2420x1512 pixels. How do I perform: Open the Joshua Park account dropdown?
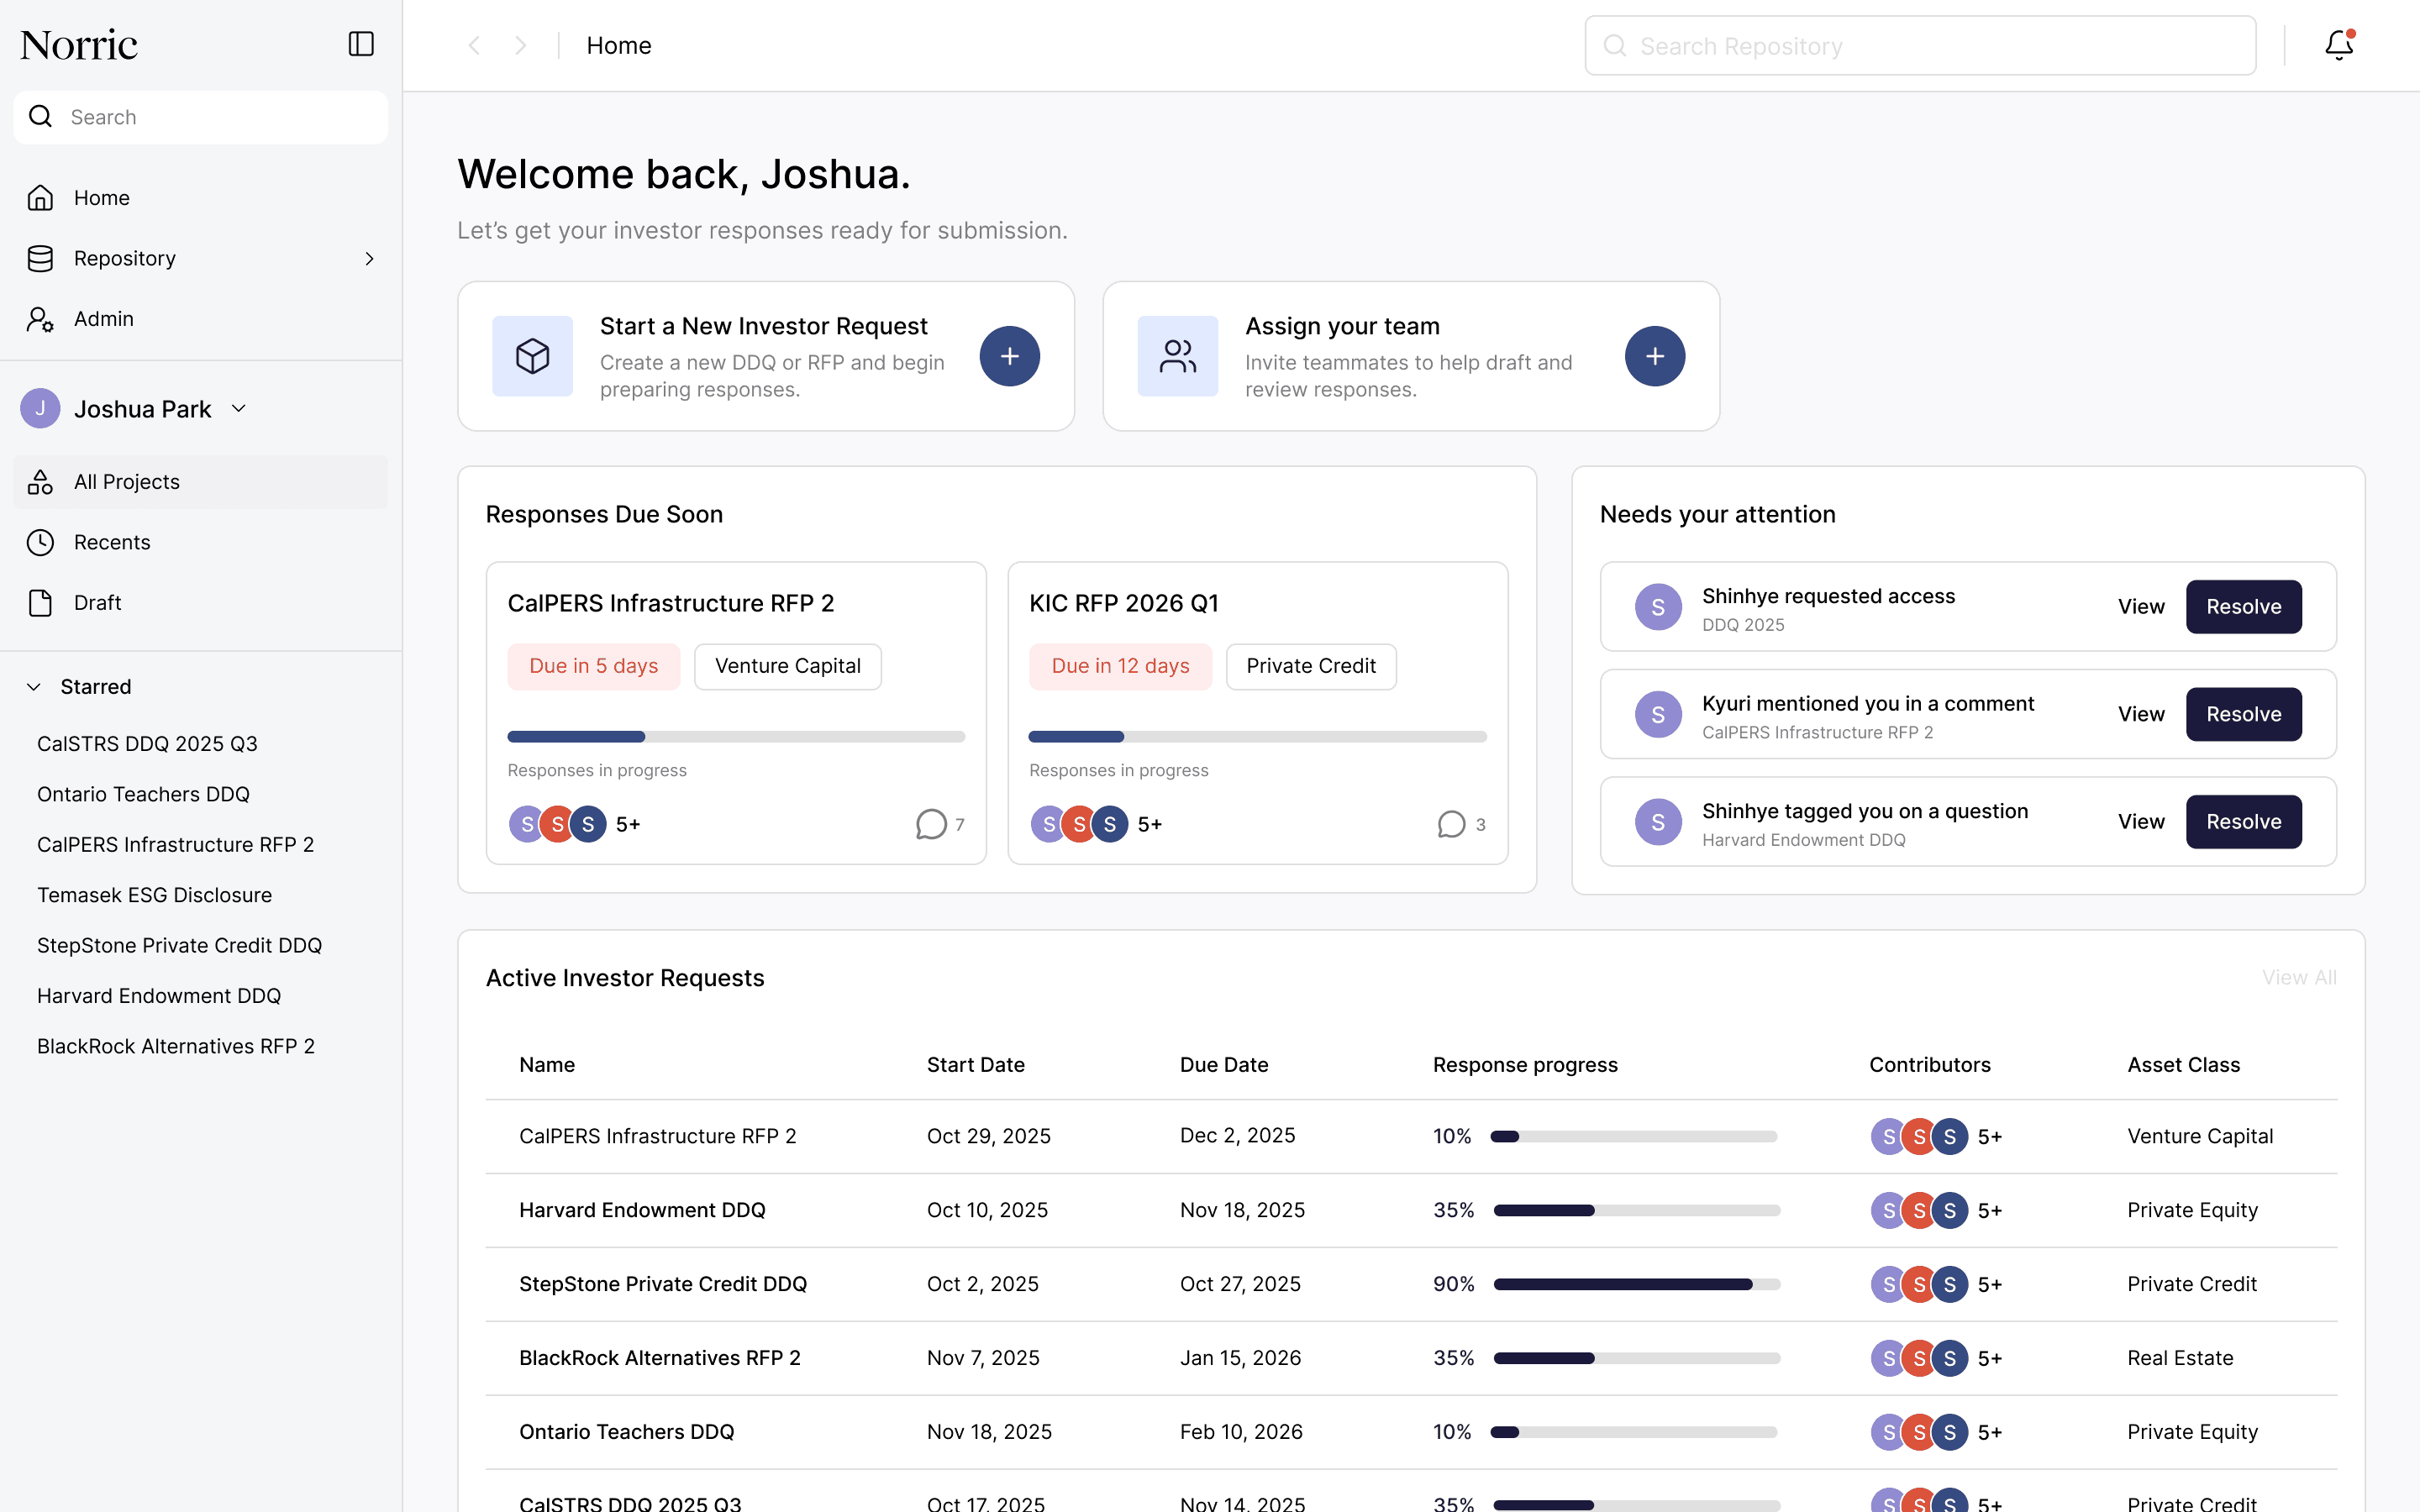[x=239, y=408]
